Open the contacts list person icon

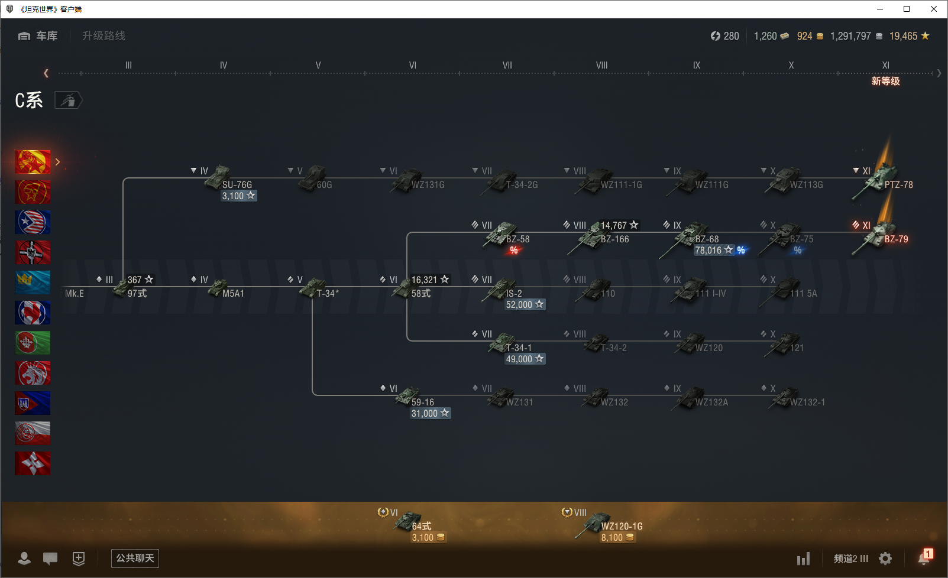pyautogui.click(x=24, y=558)
